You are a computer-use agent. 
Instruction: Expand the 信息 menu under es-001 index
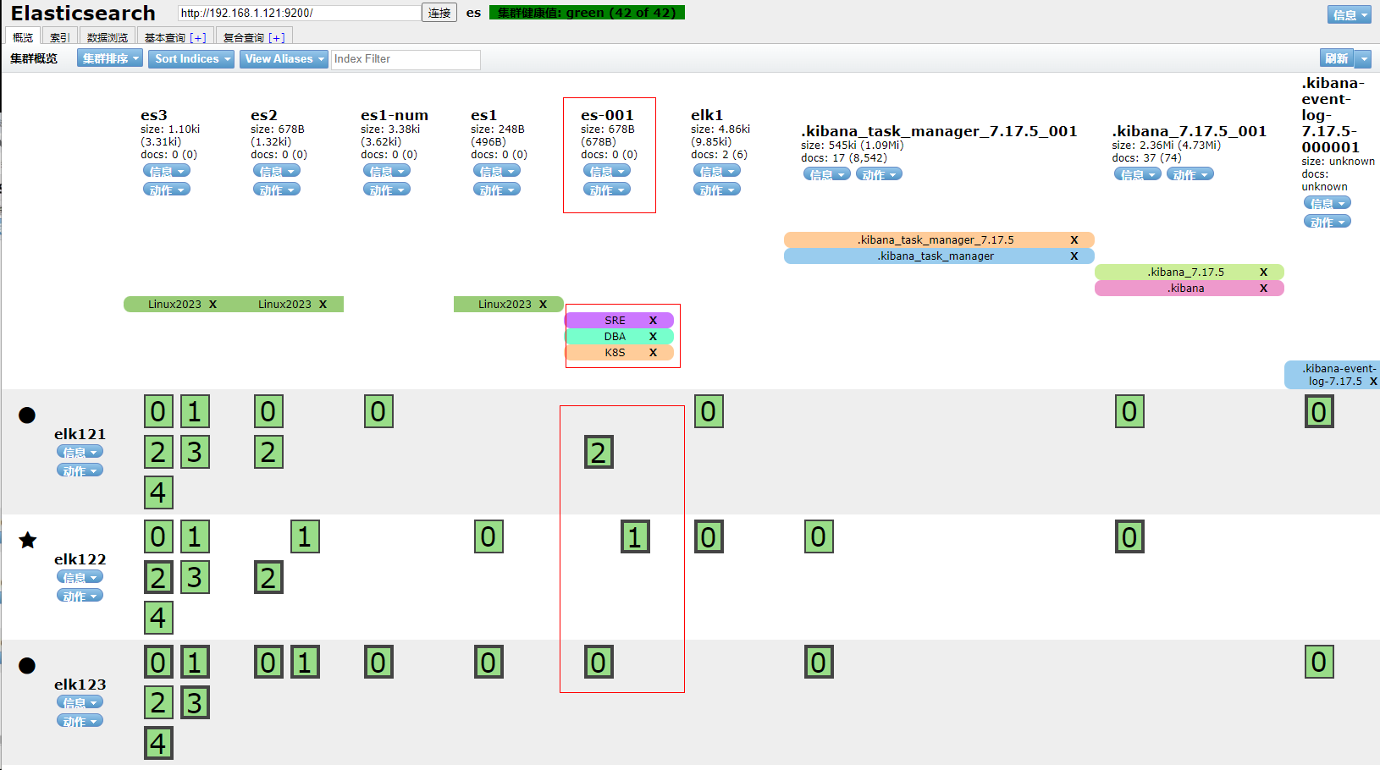point(607,171)
